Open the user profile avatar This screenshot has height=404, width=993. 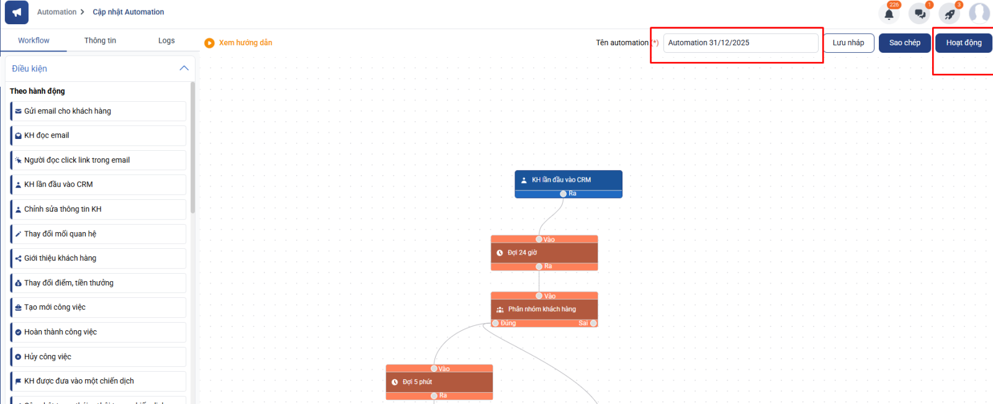coord(979,13)
